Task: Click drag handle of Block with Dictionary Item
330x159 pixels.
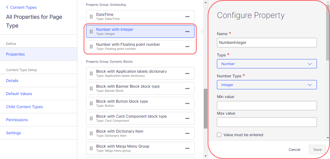Action: tap(91, 133)
